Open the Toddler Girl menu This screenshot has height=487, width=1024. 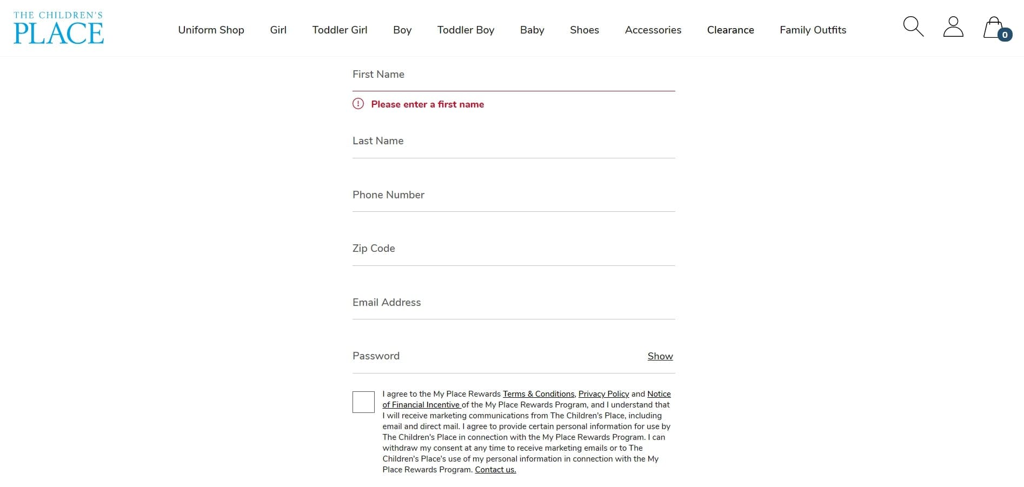[x=340, y=30]
